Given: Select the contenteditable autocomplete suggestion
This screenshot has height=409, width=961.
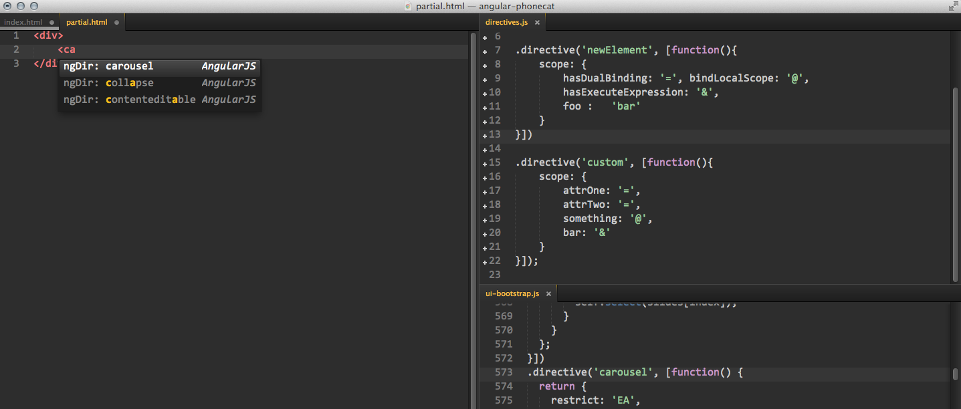Looking at the screenshot, I should point(159,100).
